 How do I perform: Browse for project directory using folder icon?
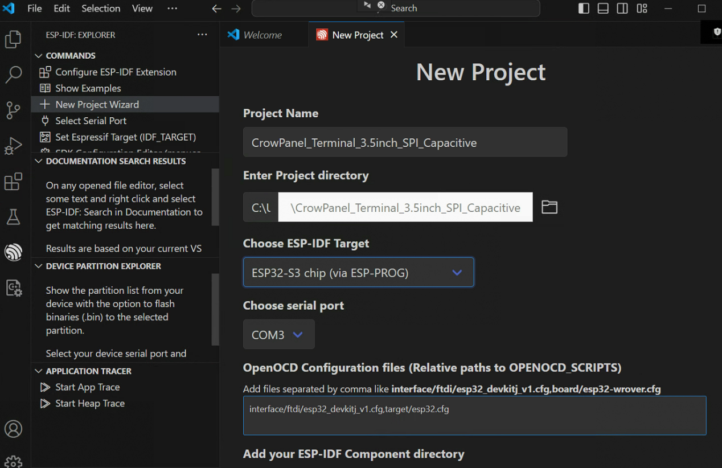click(x=549, y=207)
